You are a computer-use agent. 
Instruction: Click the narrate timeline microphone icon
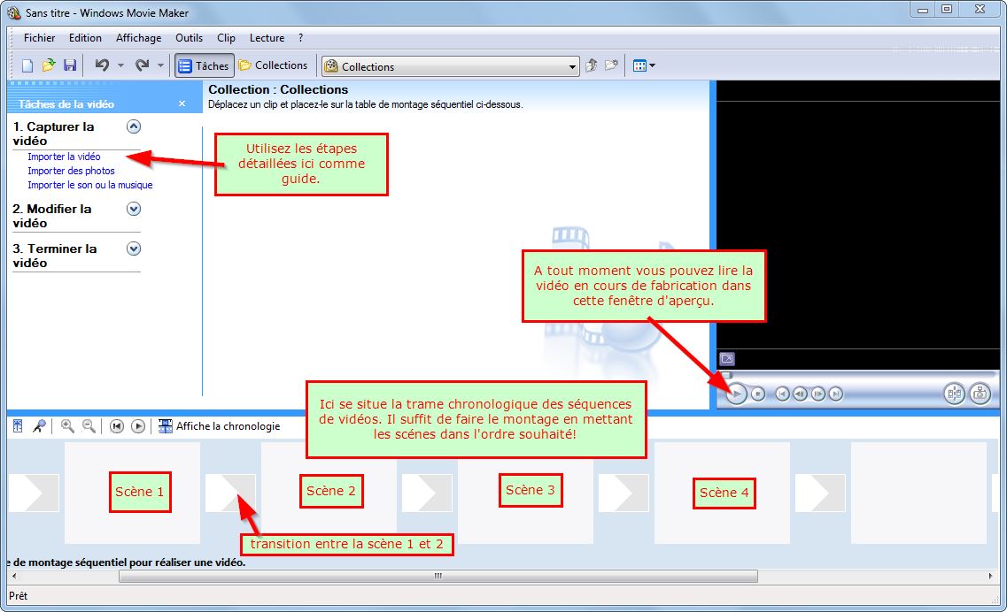(39, 426)
